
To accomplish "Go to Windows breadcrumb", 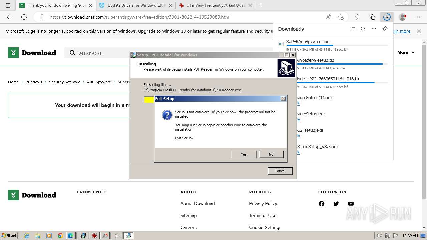I will tap(34, 82).
